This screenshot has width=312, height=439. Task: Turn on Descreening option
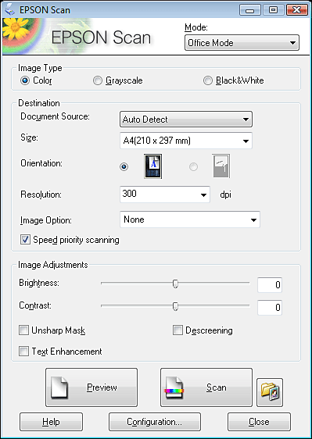click(x=203, y=330)
